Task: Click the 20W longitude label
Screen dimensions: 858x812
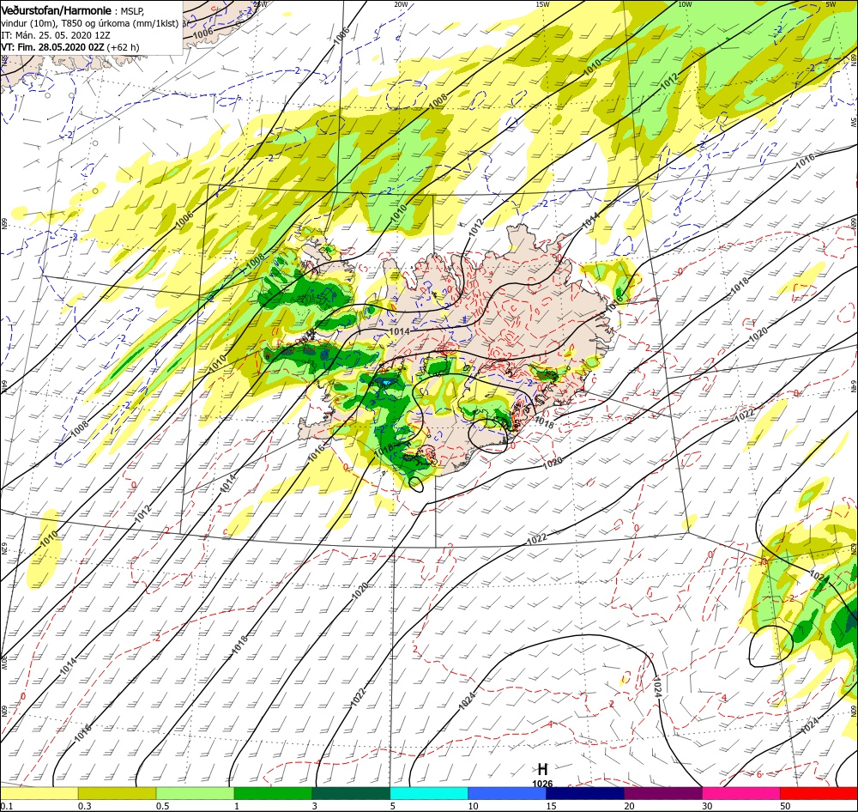Action: point(401,3)
